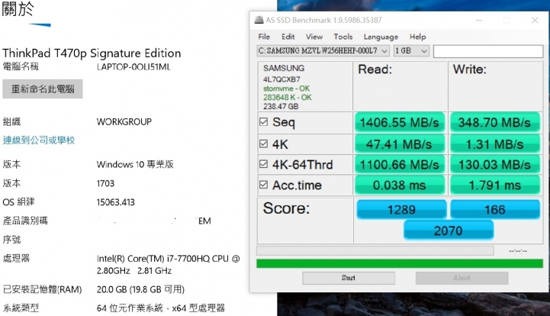Uncheck the 4K test checkbox
This screenshot has height=316, width=550.
click(263, 143)
